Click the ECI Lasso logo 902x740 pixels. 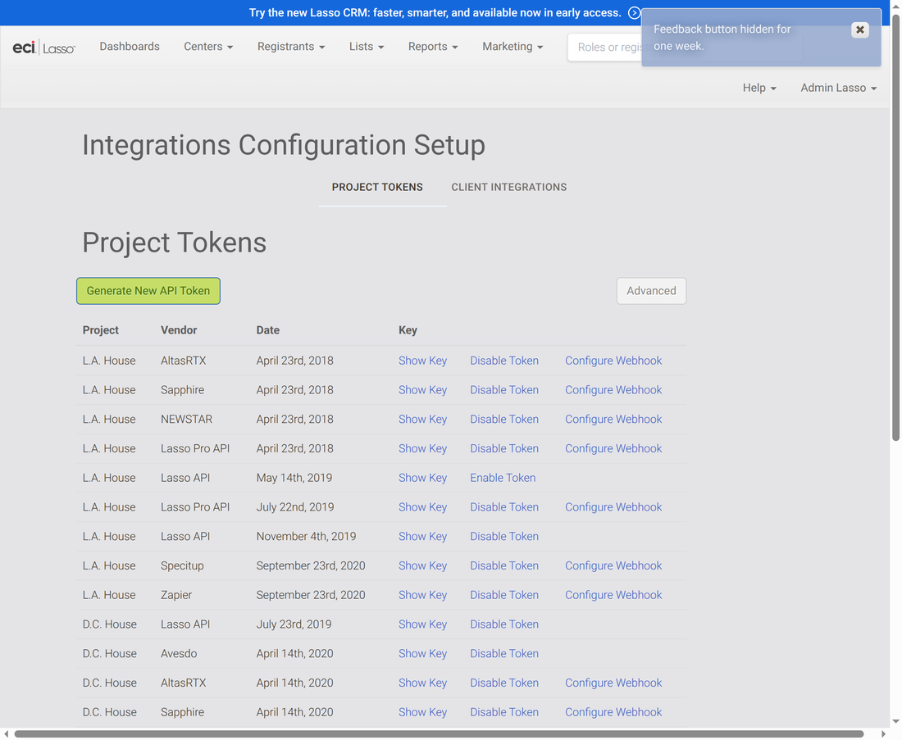pyautogui.click(x=43, y=48)
